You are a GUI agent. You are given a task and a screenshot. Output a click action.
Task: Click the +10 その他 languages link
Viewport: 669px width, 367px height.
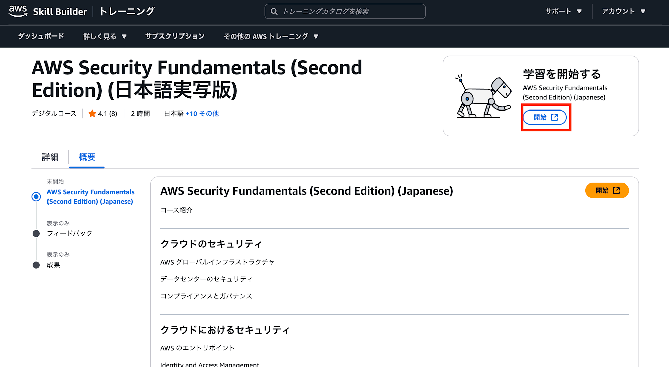click(x=202, y=114)
